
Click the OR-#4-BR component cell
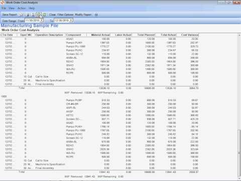(72, 104)
